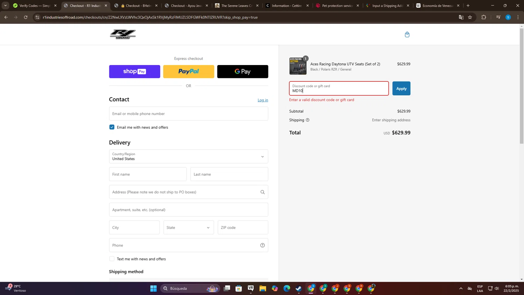This screenshot has width=524, height=295.
Task: Uncheck Email me with news and offers
Action: tap(112, 127)
